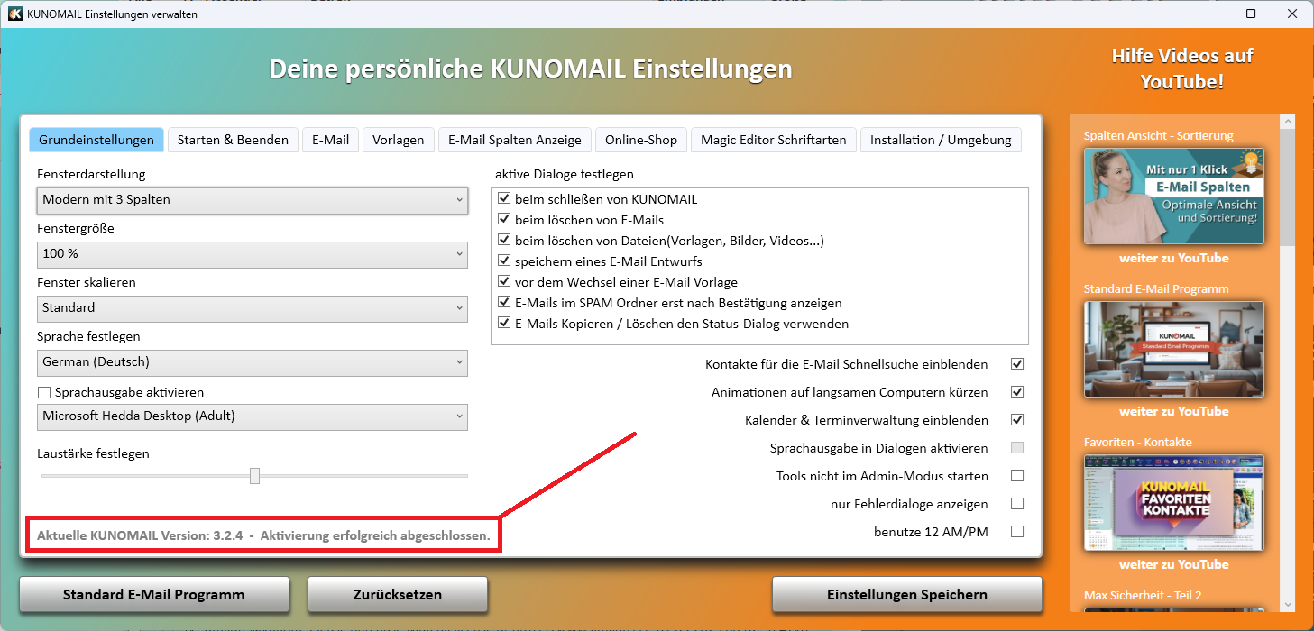Open the Favoriten - Kontakte video thumbnail
This screenshot has width=1314, height=631.
(x=1174, y=503)
